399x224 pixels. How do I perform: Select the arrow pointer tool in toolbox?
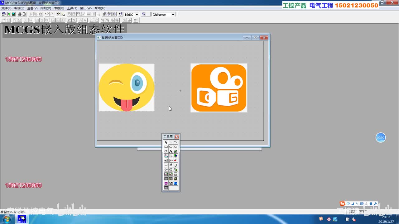click(x=166, y=142)
